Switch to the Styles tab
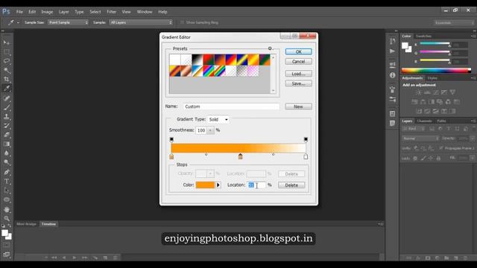Screen dimensions: 477x268 coord(432,78)
